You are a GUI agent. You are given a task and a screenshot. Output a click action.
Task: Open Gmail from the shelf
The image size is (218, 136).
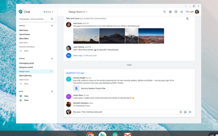click(x=128, y=134)
